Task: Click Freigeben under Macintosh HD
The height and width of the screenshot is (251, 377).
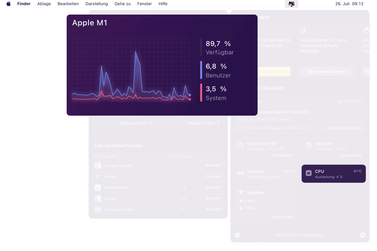Action: pos(283,155)
